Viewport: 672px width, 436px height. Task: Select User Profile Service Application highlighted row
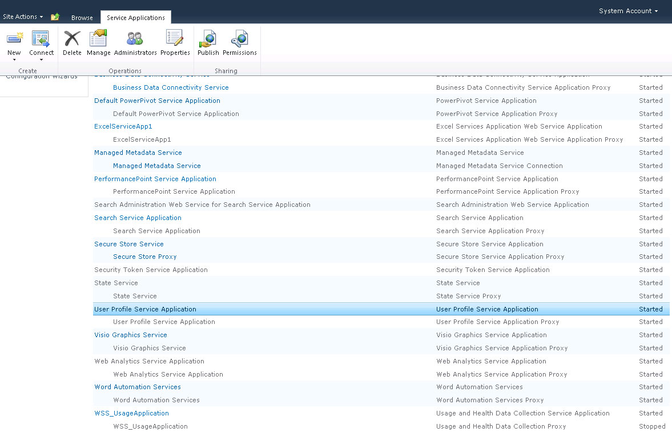(x=381, y=309)
